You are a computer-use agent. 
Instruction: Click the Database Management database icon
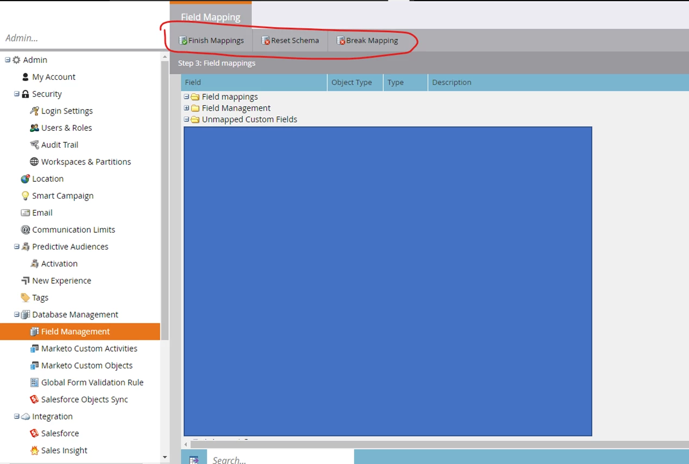point(26,314)
